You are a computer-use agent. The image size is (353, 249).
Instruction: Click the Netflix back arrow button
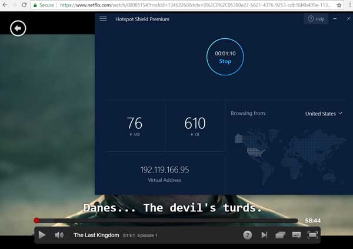click(18, 28)
